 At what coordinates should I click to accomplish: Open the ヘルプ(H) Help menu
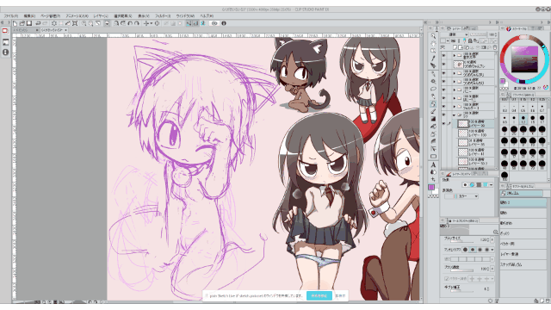(207, 15)
